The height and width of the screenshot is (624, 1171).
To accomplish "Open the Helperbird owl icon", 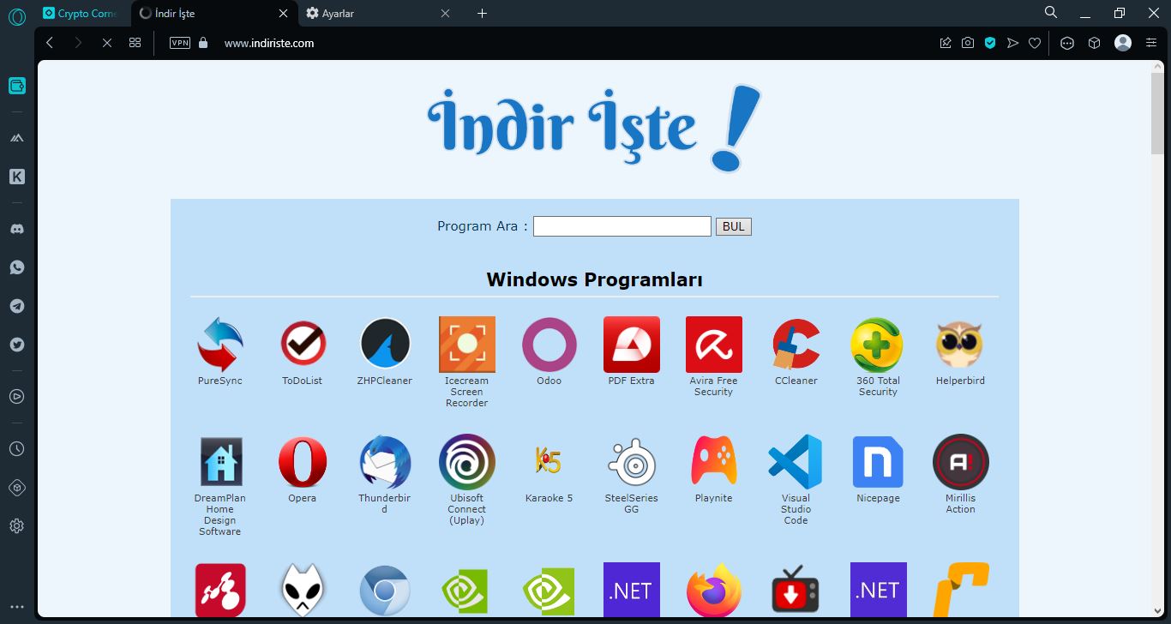I will click(x=959, y=345).
